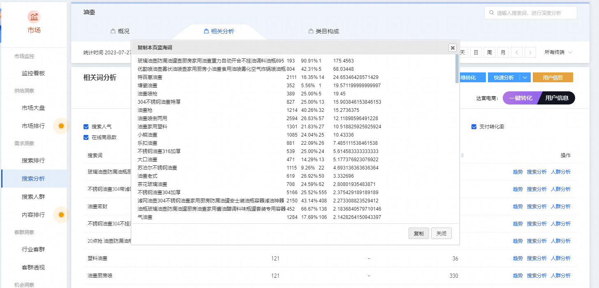
Task: Click the search magnifier icon
Action: pyautogui.click(x=491, y=13)
